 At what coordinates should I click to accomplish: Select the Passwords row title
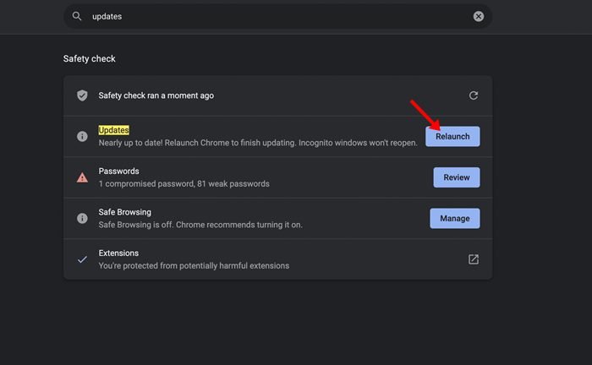tap(119, 171)
